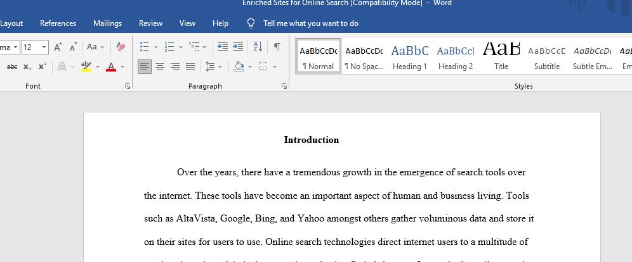Open Font dialog box launcher
Screen dimensions: 632x262
128,86
